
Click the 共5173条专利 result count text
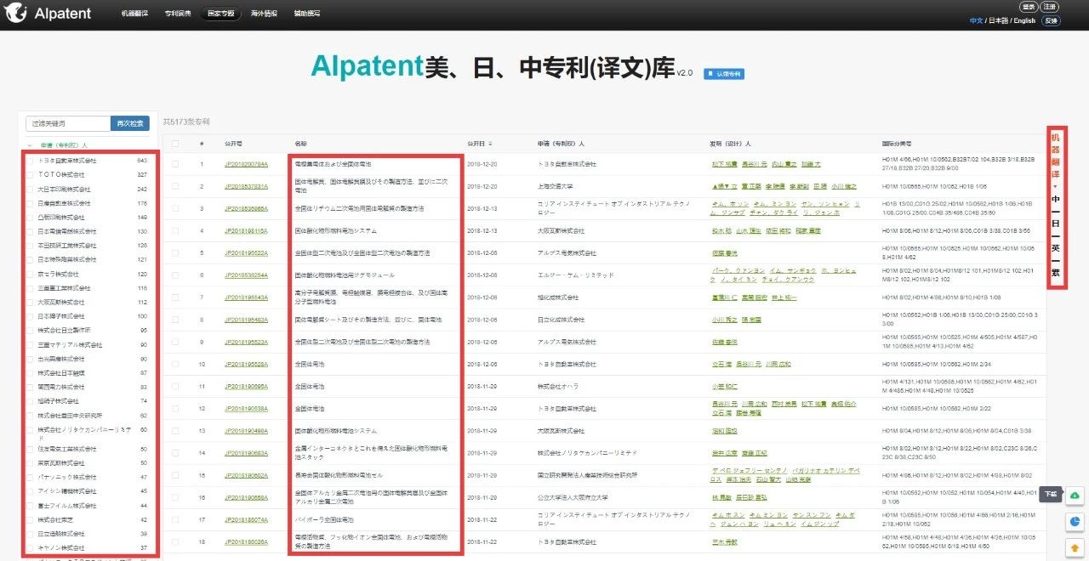(x=186, y=122)
